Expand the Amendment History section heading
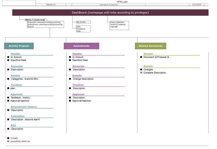 24,107
